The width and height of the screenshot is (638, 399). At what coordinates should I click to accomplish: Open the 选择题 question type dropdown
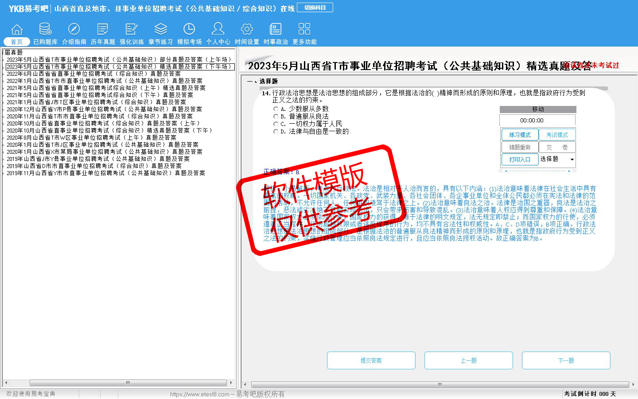coord(572,160)
